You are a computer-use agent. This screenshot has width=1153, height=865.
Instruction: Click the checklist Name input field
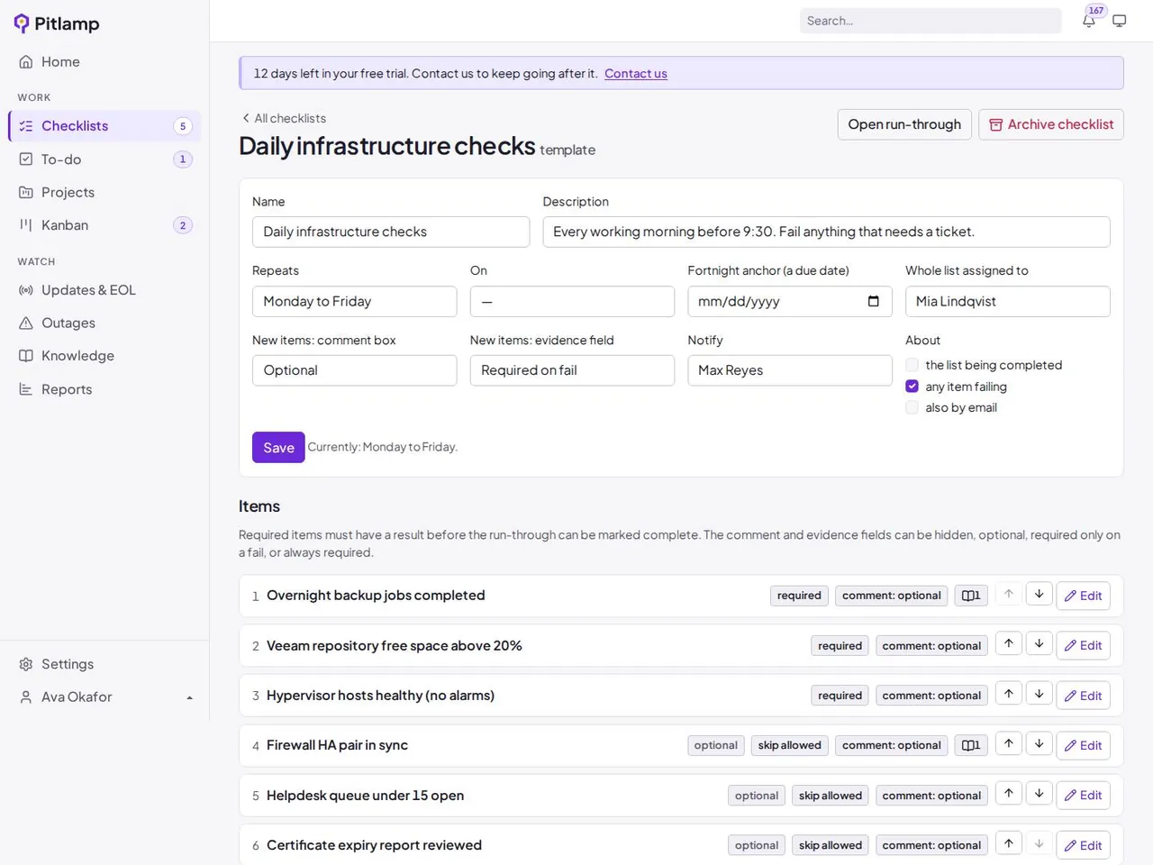click(x=391, y=232)
